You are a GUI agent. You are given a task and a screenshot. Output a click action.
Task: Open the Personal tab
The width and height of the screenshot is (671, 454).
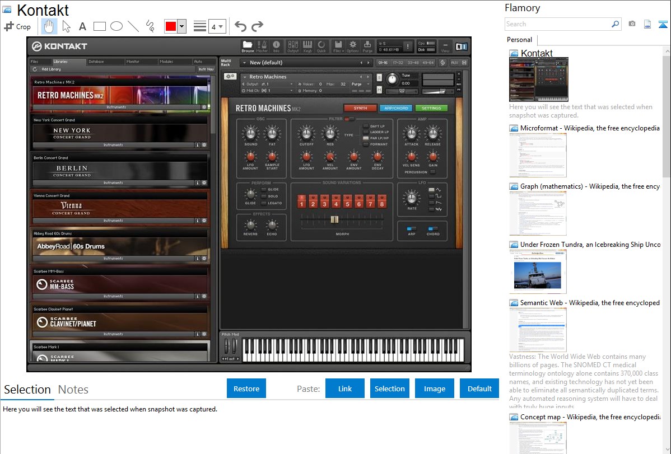tap(519, 40)
